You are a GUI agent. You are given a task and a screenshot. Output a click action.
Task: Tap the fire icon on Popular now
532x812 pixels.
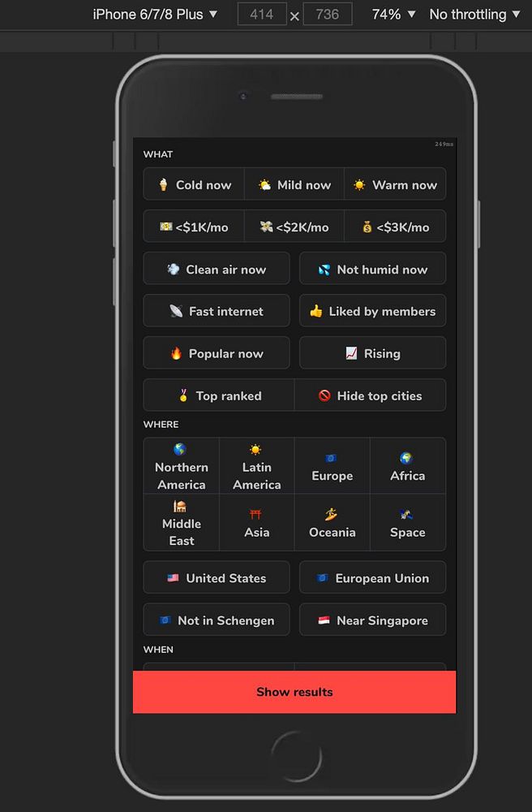coord(176,354)
